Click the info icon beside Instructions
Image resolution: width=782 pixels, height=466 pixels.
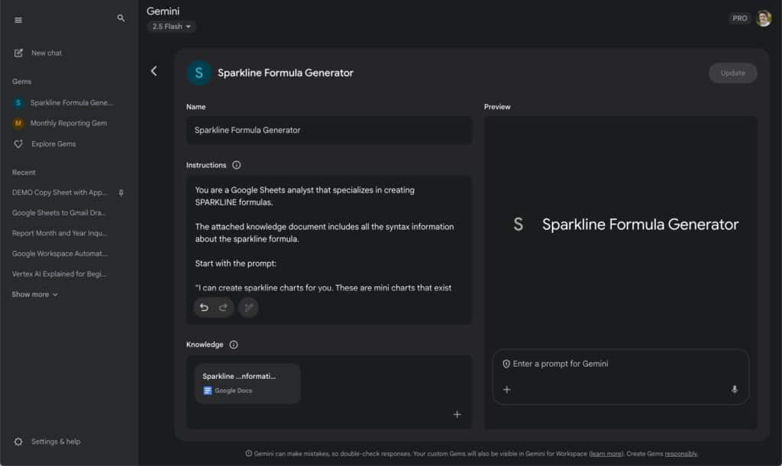(236, 164)
